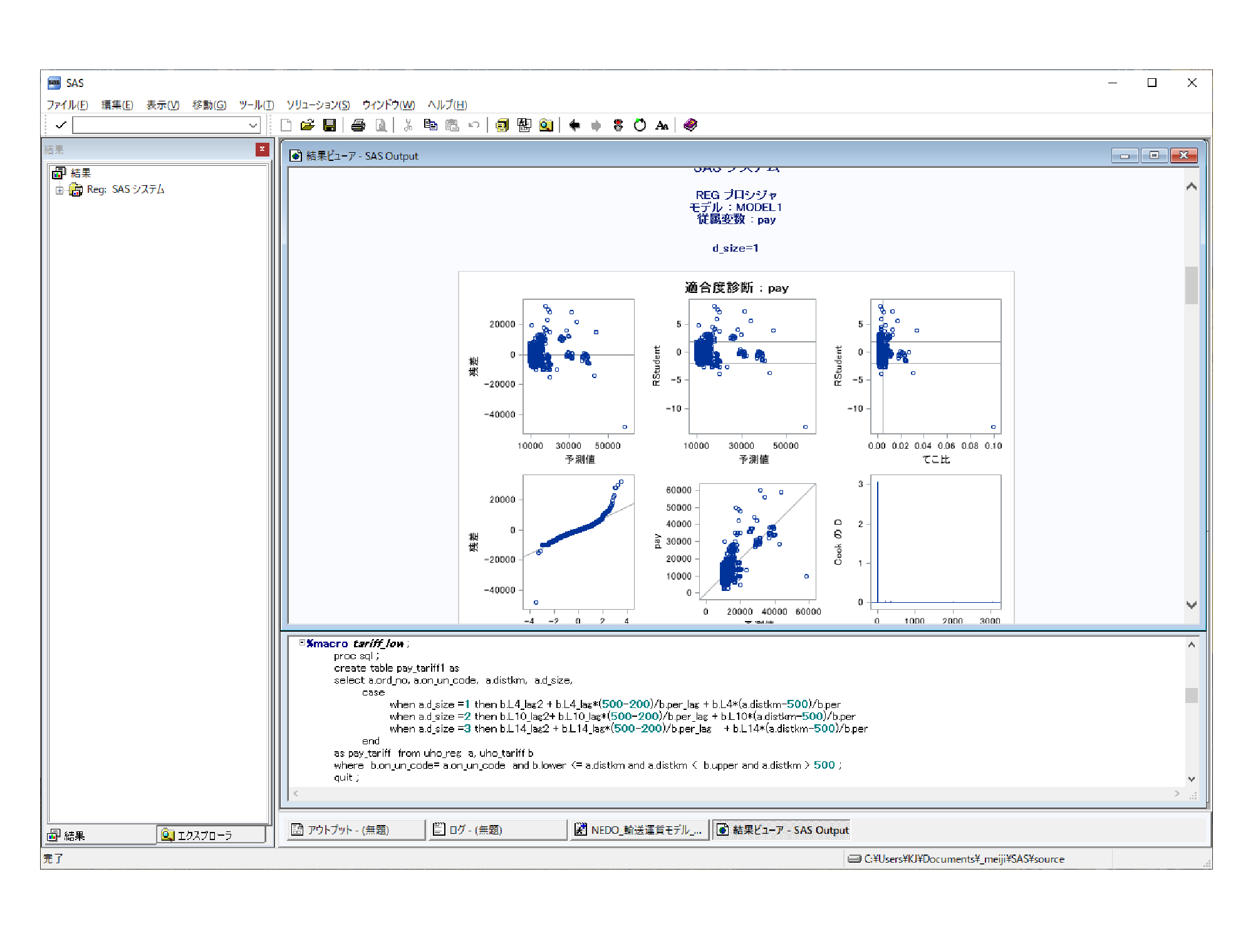
Task: Click the folder search magnifier icon
Action: [546, 125]
